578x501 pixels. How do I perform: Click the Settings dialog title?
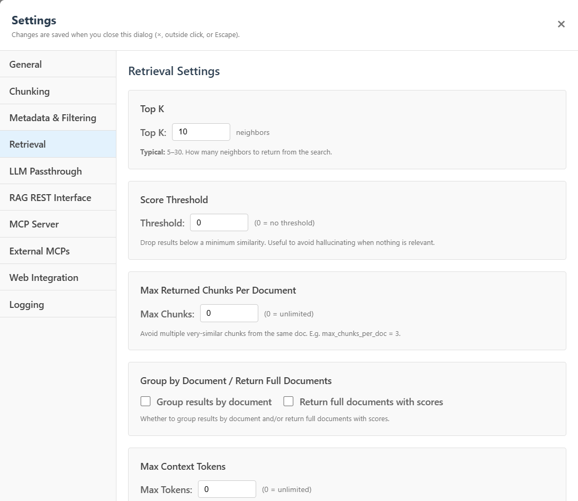(x=34, y=21)
